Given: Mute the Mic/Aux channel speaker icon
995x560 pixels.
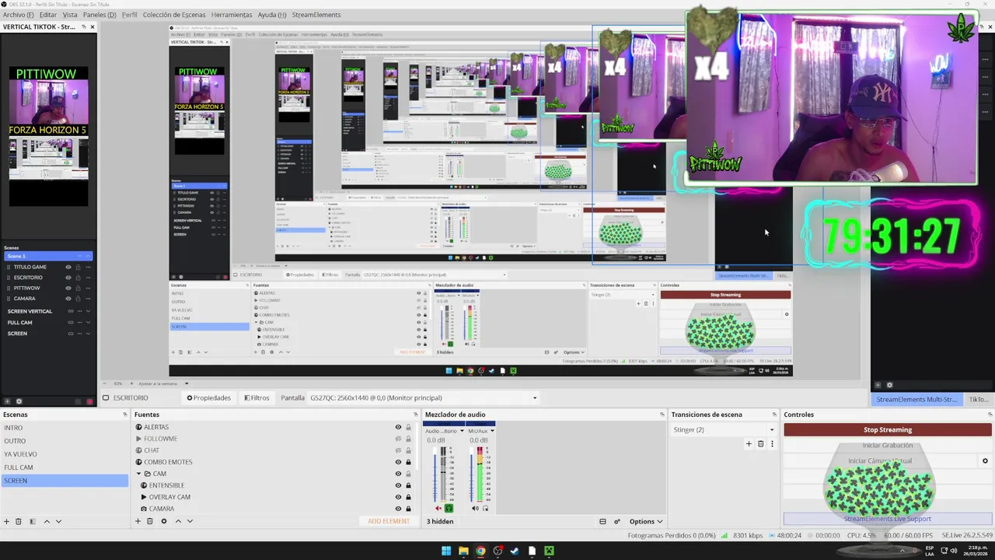Looking at the screenshot, I should pos(475,509).
